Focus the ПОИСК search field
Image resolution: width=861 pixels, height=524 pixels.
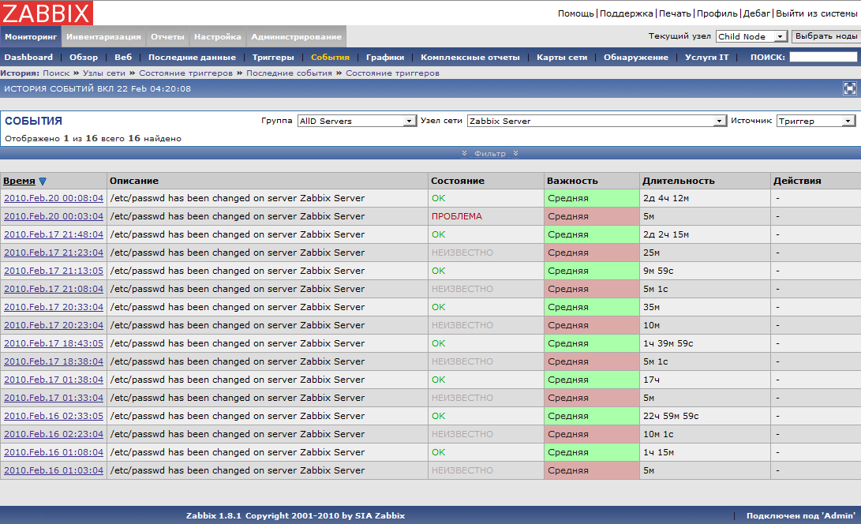coord(823,57)
